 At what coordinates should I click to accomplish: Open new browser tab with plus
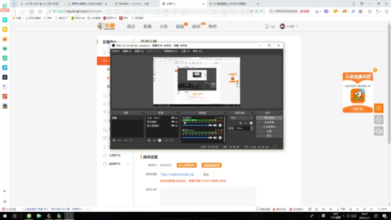tap(258, 4)
